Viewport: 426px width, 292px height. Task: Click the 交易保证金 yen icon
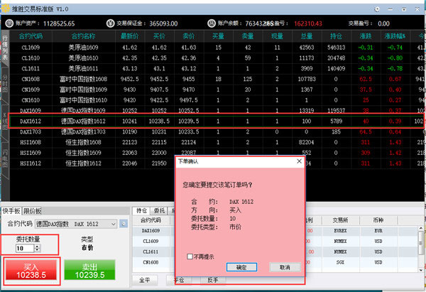coord(110,23)
